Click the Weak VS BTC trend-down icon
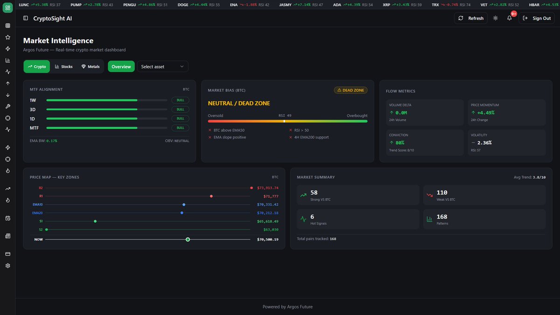 tap(430, 195)
